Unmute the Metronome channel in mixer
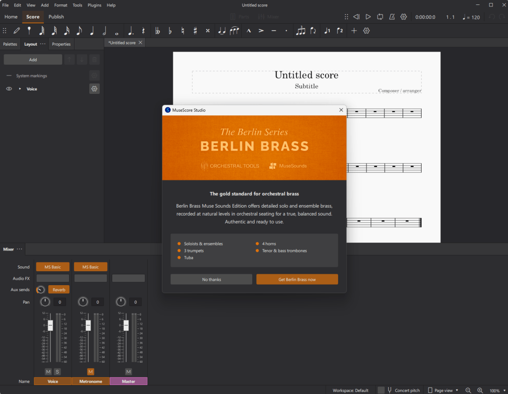This screenshot has width=508, height=394. [90, 372]
